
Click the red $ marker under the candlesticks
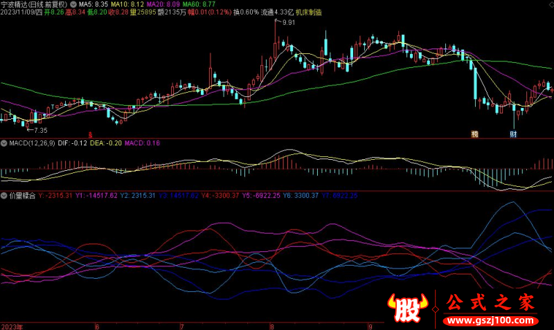pos(89,134)
